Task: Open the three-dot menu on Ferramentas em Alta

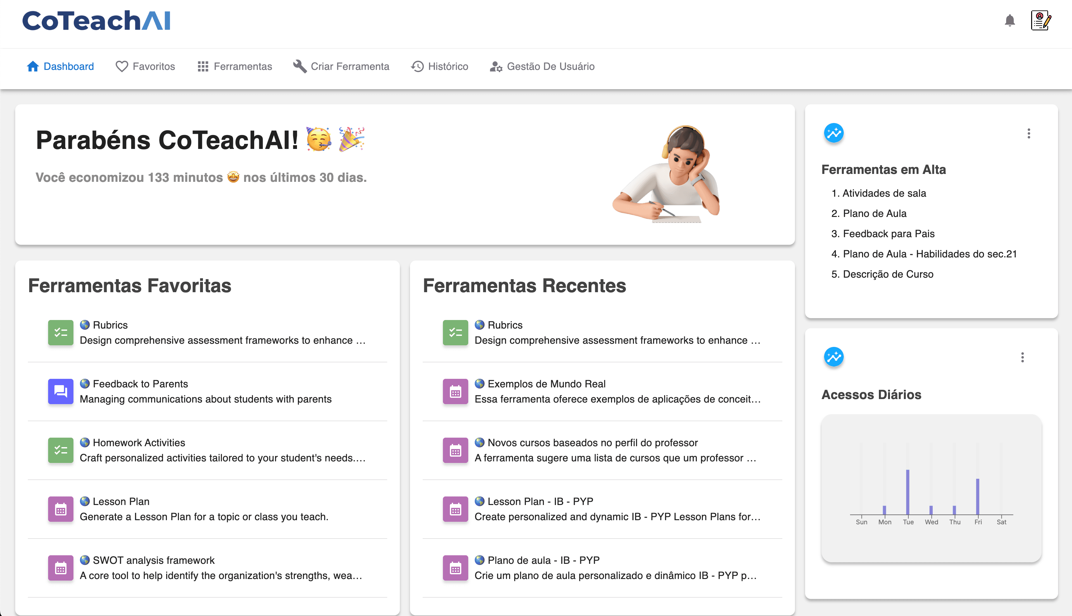Action: (x=1029, y=134)
